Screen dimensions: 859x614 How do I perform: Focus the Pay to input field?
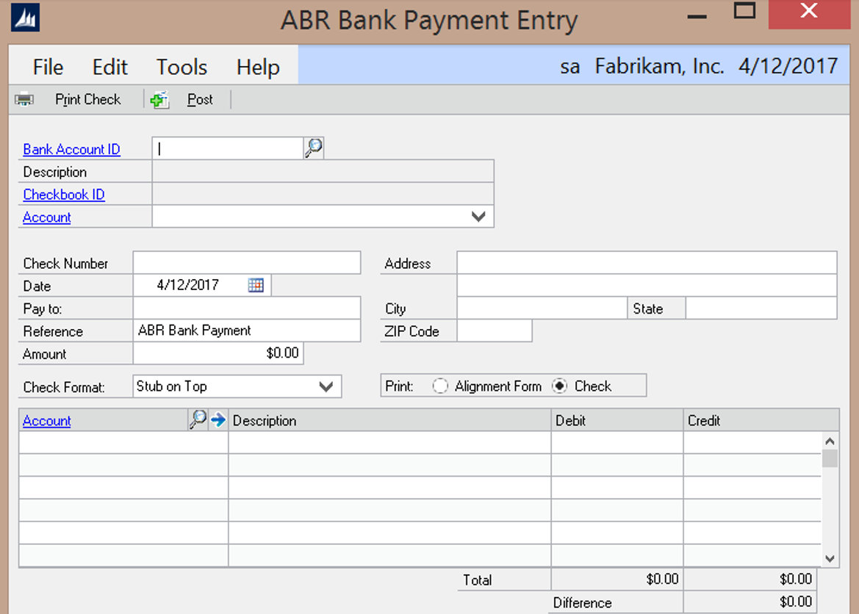[x=247, y=308]
